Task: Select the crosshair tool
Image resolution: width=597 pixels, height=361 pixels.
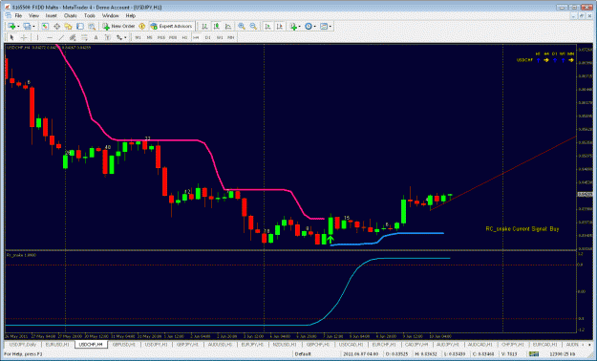Action: pos(24,37)
